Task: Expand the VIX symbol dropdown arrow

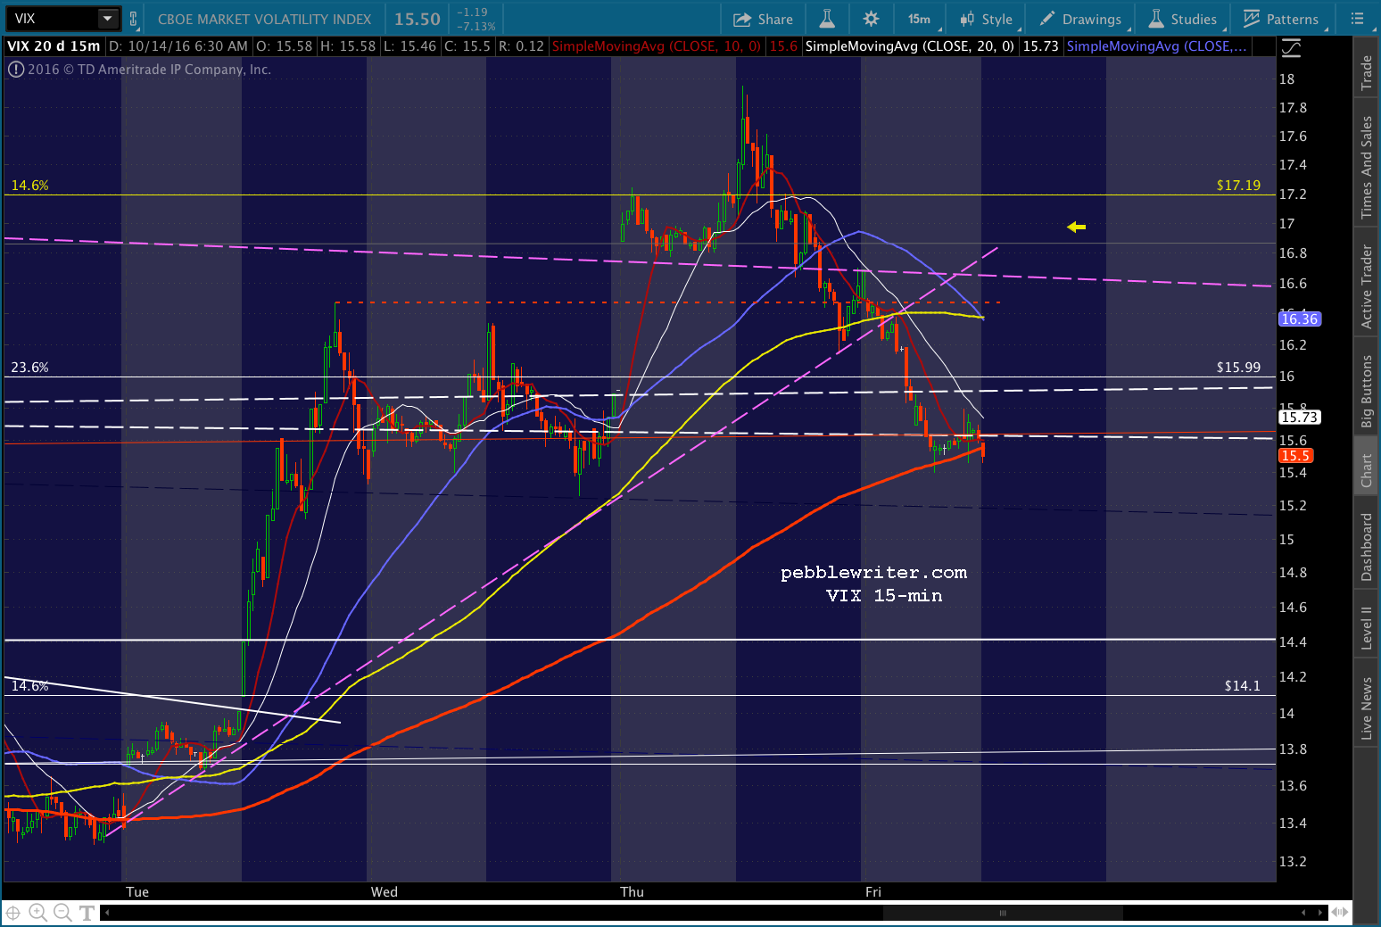Action: [x=108, y=19]
